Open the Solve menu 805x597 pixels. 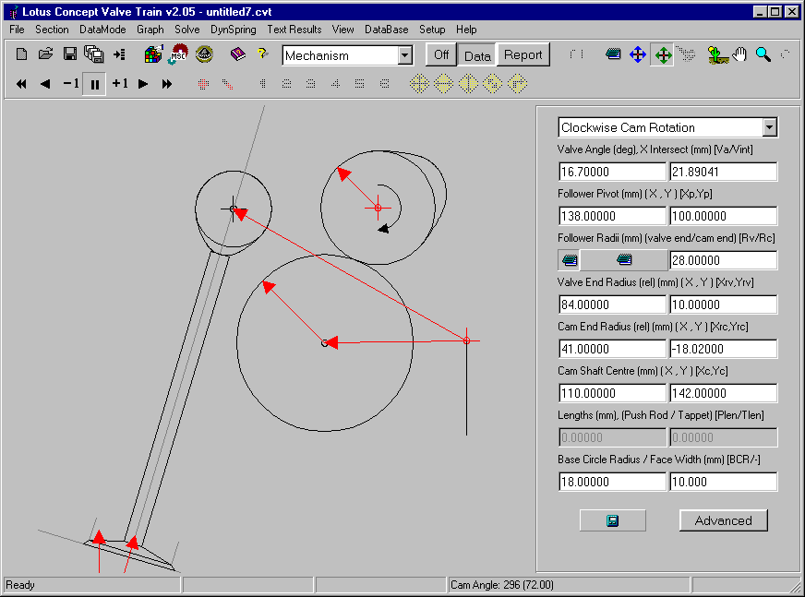coord(186,30)
